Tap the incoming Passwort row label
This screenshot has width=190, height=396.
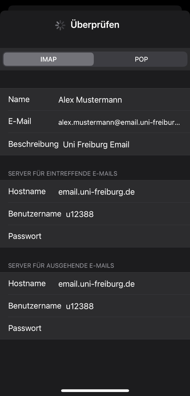click(25, 236)
